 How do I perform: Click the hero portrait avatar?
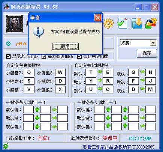pyautogui.click(x=15, y=24)
